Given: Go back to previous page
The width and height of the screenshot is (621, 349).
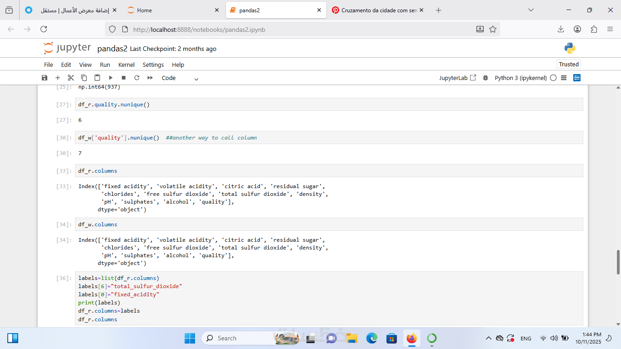Looking at the screenshot, I should pos(11,29).
